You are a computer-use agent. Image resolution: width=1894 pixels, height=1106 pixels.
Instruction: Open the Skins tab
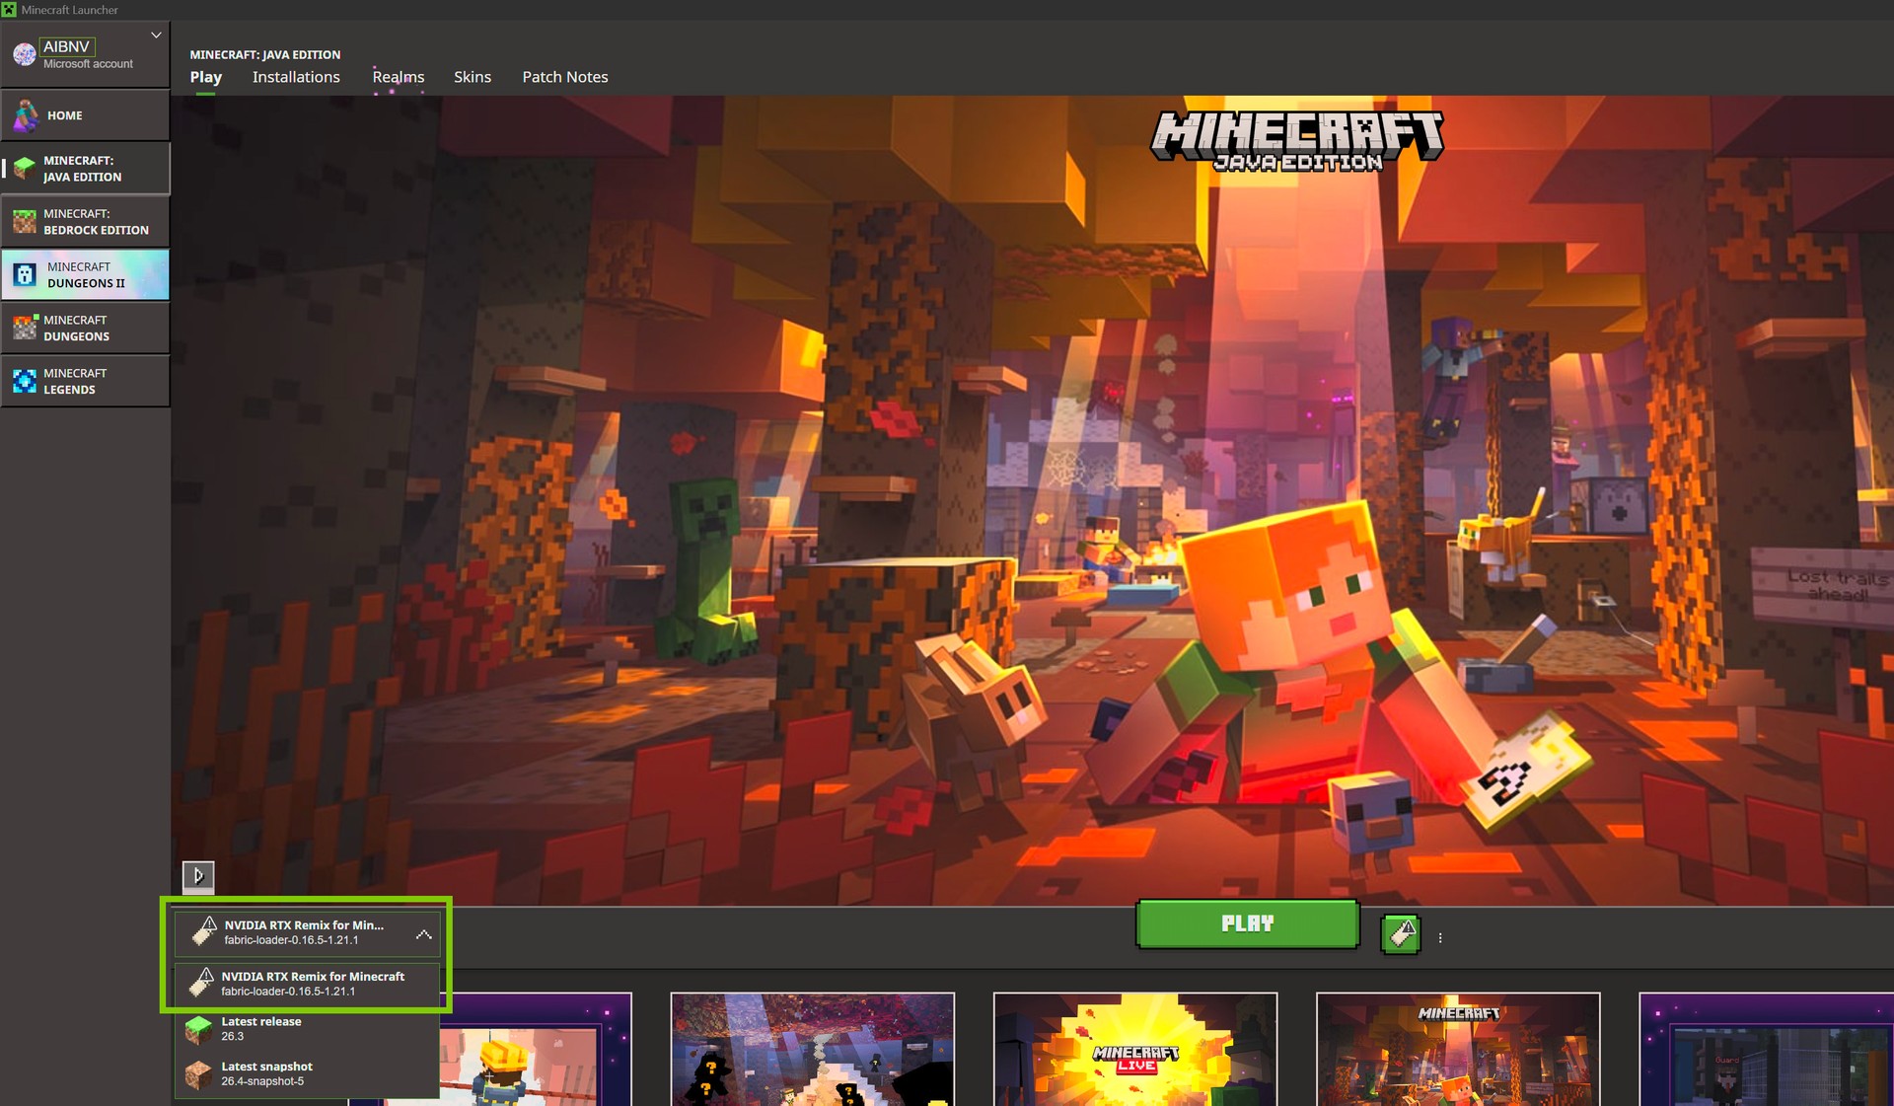coord(473,77)
